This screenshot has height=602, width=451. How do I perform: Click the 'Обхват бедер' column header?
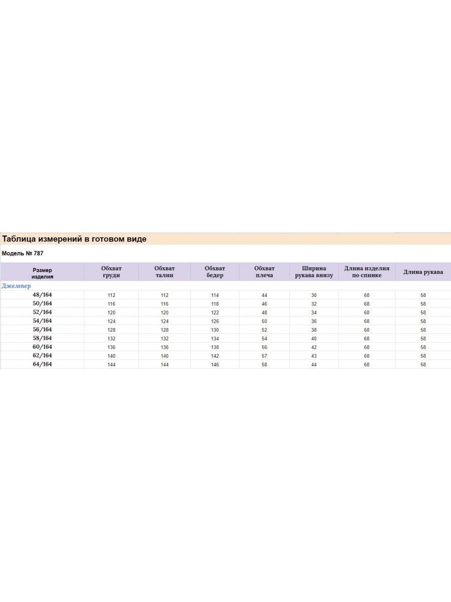tap(215, 272)
